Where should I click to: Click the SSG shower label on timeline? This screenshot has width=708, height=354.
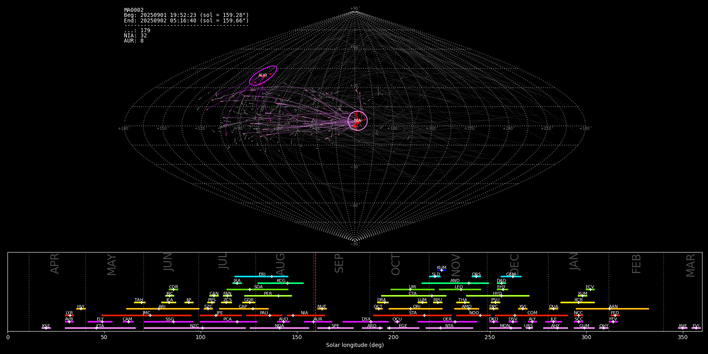[170, 319]
